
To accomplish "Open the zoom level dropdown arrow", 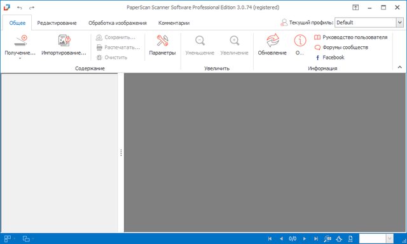I will 390,238.
